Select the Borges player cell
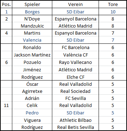Viewport: 127px width, 131px height. tap(32, 12)
